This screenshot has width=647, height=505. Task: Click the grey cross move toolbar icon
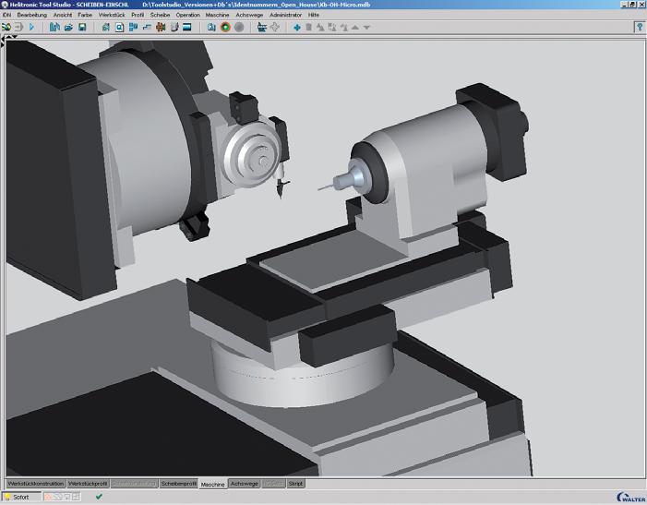point(275,27)
